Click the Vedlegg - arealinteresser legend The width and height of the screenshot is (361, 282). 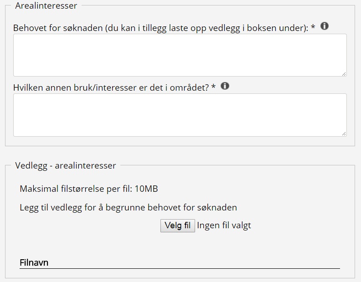(x=66, y=166)
